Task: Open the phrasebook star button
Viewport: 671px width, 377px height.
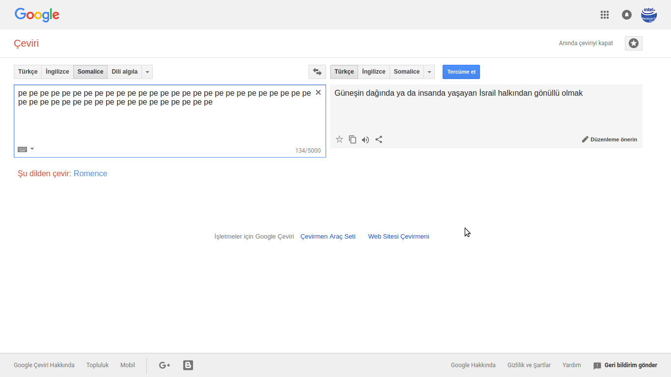Action: (x=634, y=43)
